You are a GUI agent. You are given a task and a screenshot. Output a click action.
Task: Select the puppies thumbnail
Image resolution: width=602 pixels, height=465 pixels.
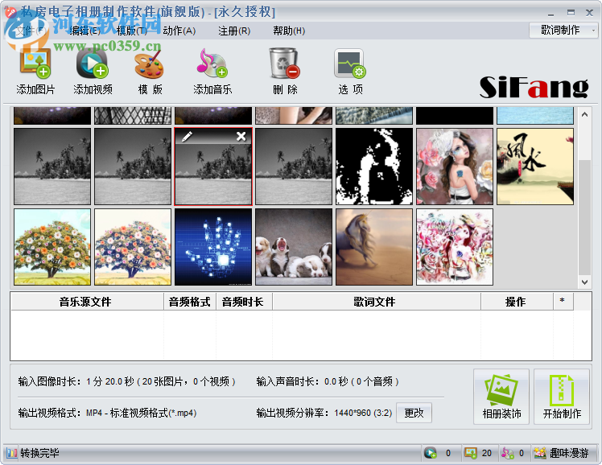pyautogui.click(x=294, y=247)
